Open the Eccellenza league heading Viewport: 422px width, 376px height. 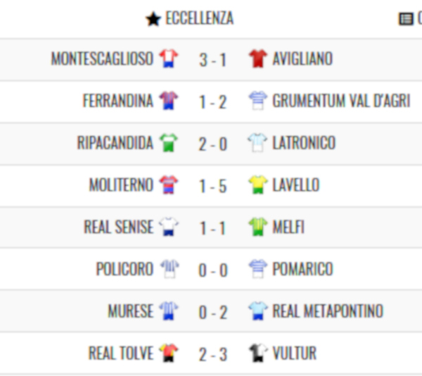[x=200, y=18]
